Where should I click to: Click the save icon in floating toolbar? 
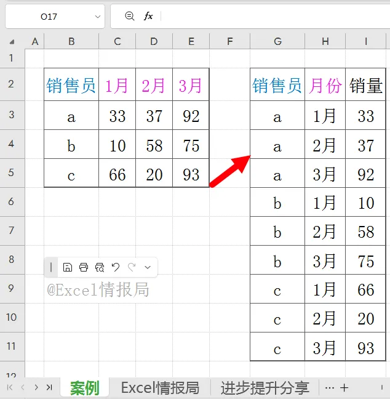68,267
